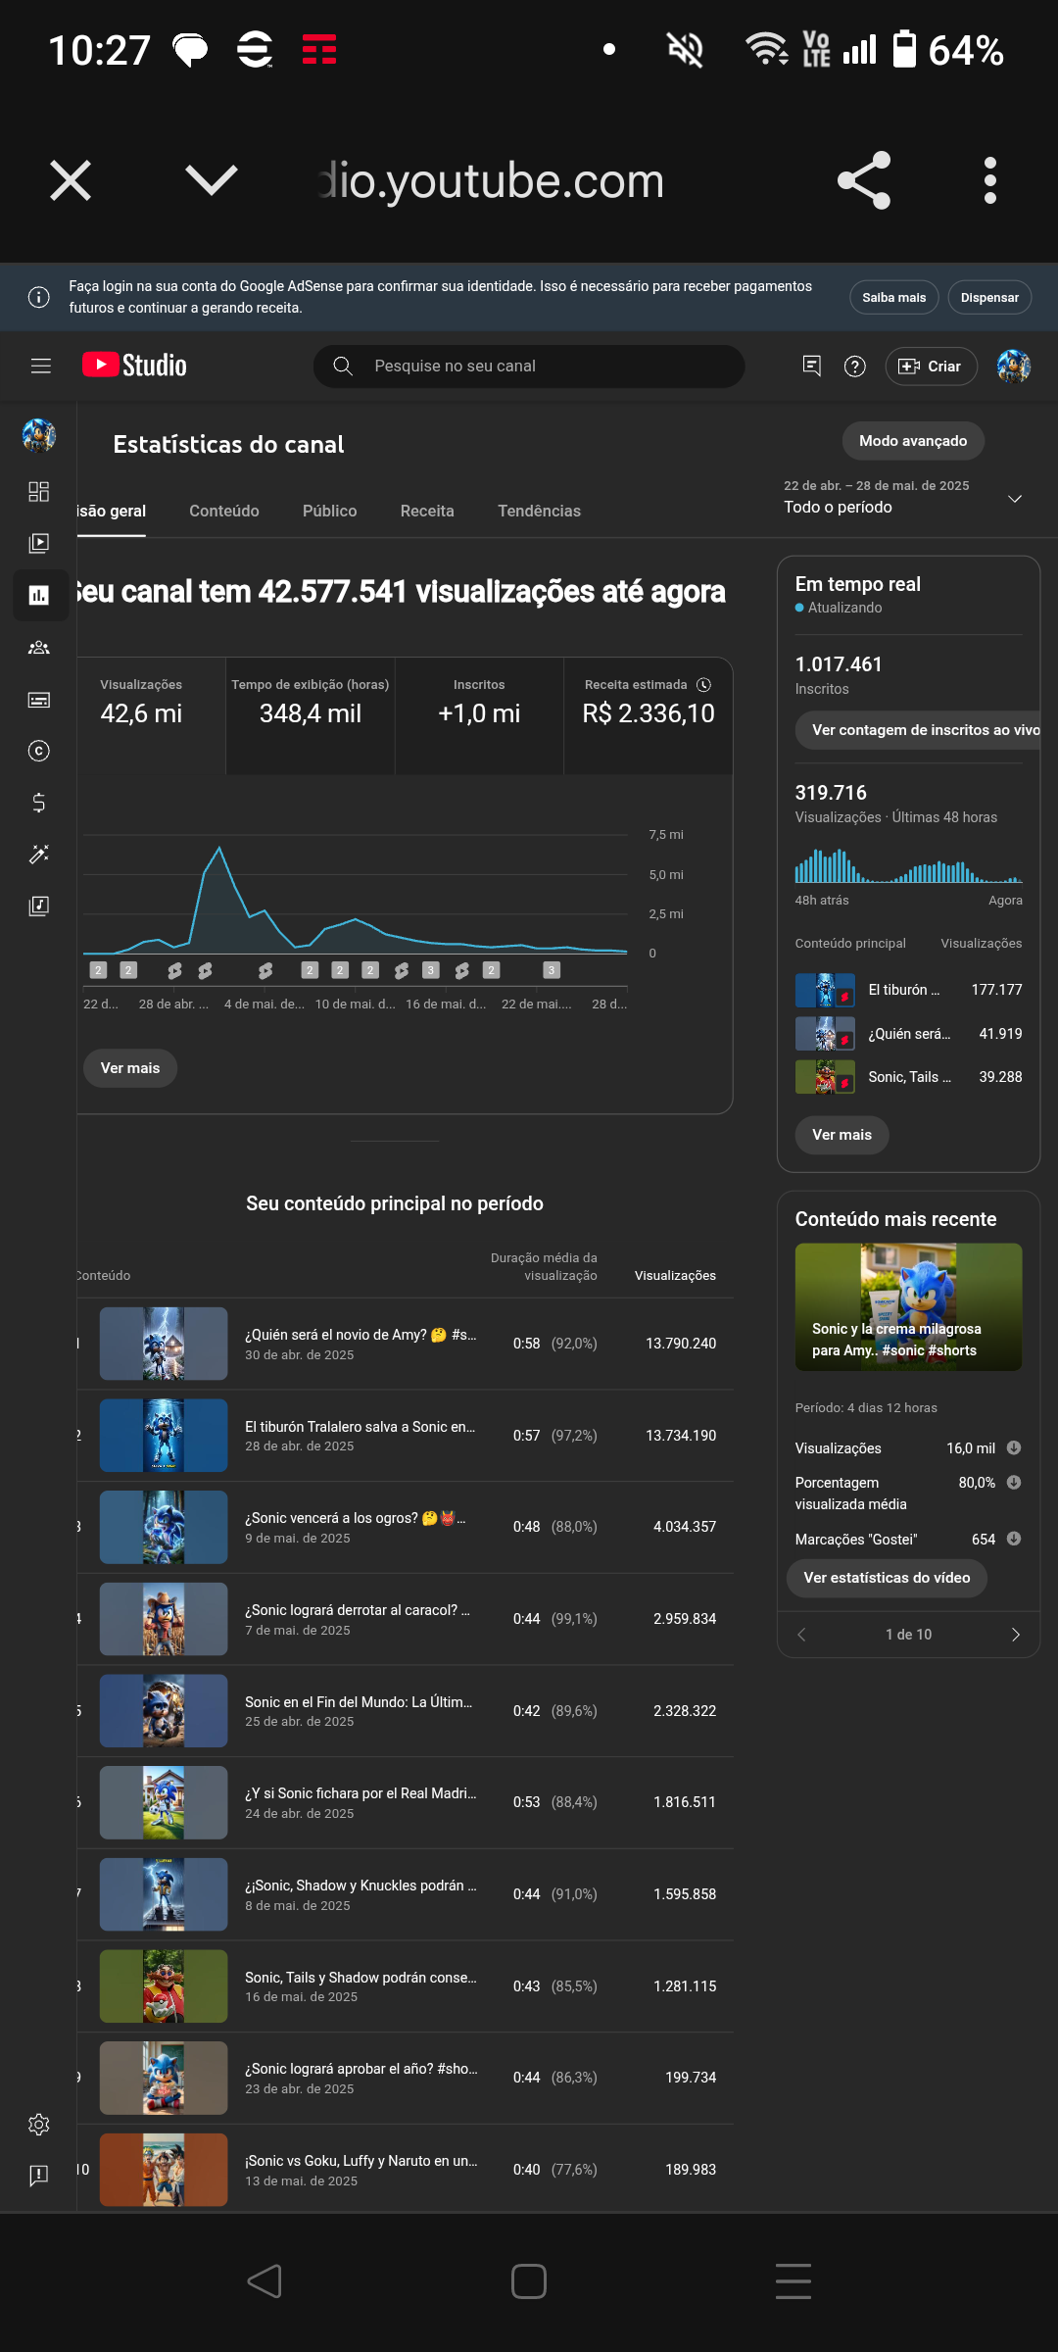The width and height of the screenshot is (1058, 2352).
Task: Open the help question mark icon
Action: [855, 367]
